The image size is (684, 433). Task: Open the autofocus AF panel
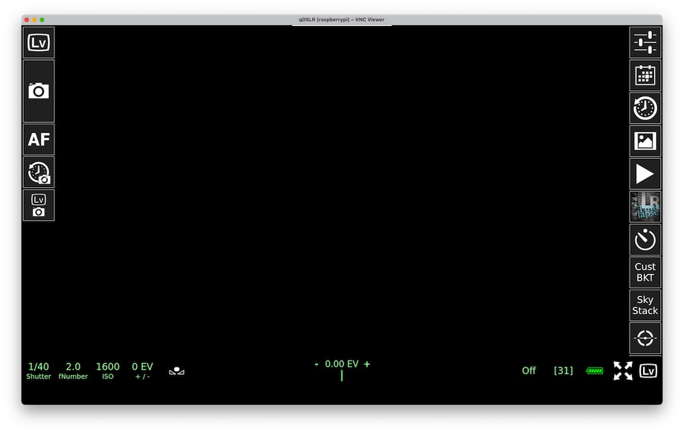coord(38,139)
